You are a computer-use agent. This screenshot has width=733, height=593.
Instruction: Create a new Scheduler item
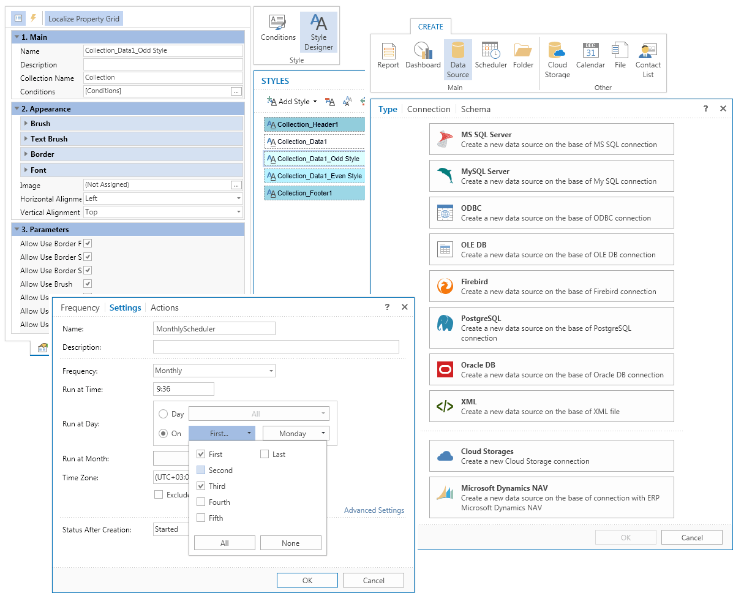click(491, 56)
